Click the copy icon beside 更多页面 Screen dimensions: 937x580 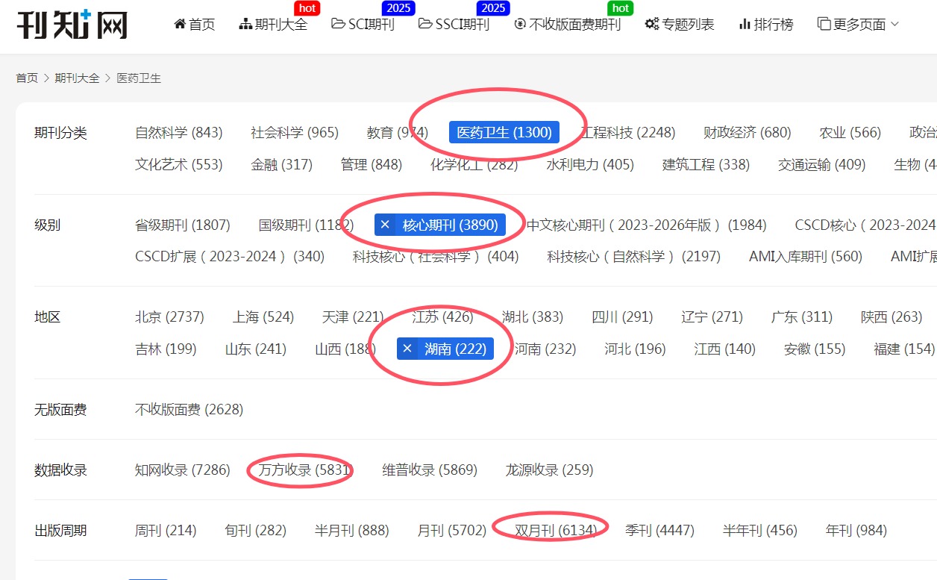824,25
